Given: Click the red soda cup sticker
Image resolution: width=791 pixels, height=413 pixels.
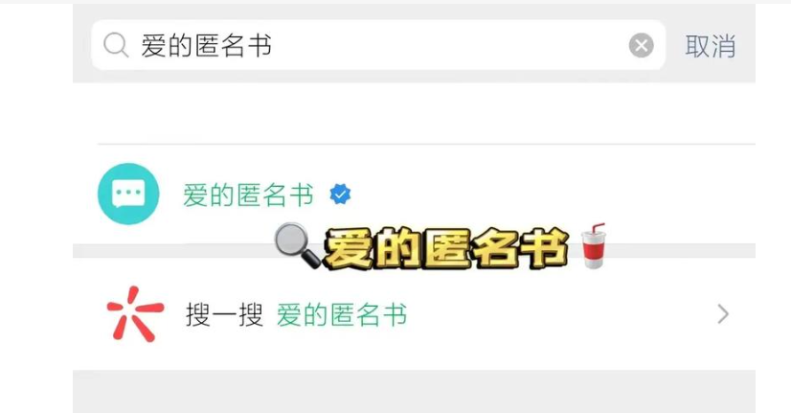Looking at the screenshot, I should tap(594, 246).
